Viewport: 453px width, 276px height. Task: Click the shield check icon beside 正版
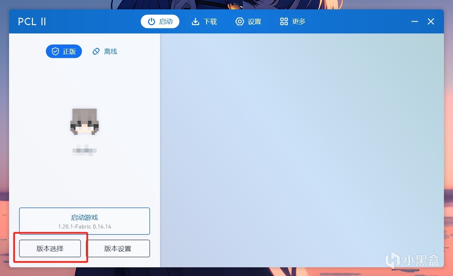(55, 52)
